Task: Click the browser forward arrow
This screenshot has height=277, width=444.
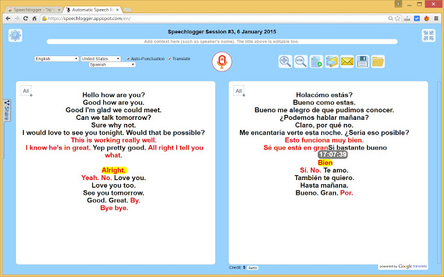Action: (17, 19)
